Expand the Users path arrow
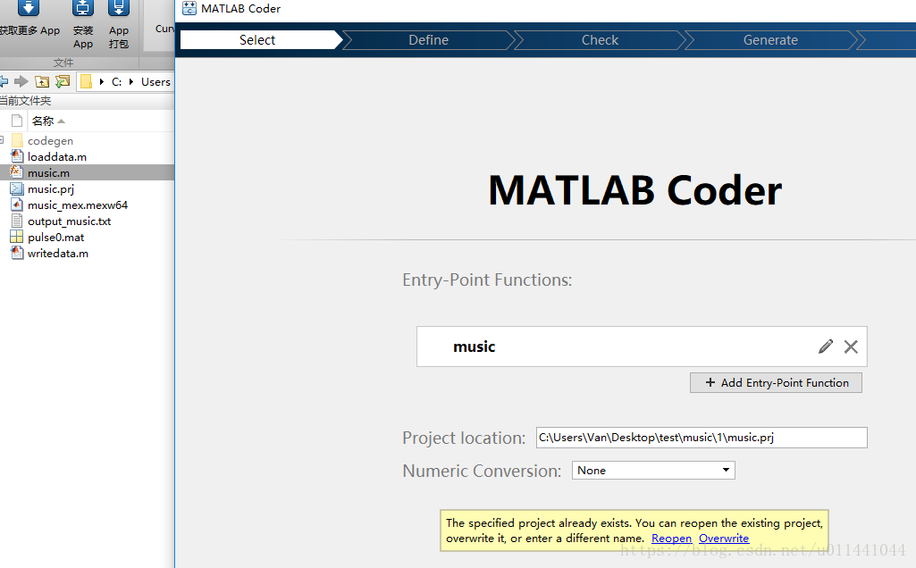Screen dimensions: 916x568 click(x=131, y=82)
